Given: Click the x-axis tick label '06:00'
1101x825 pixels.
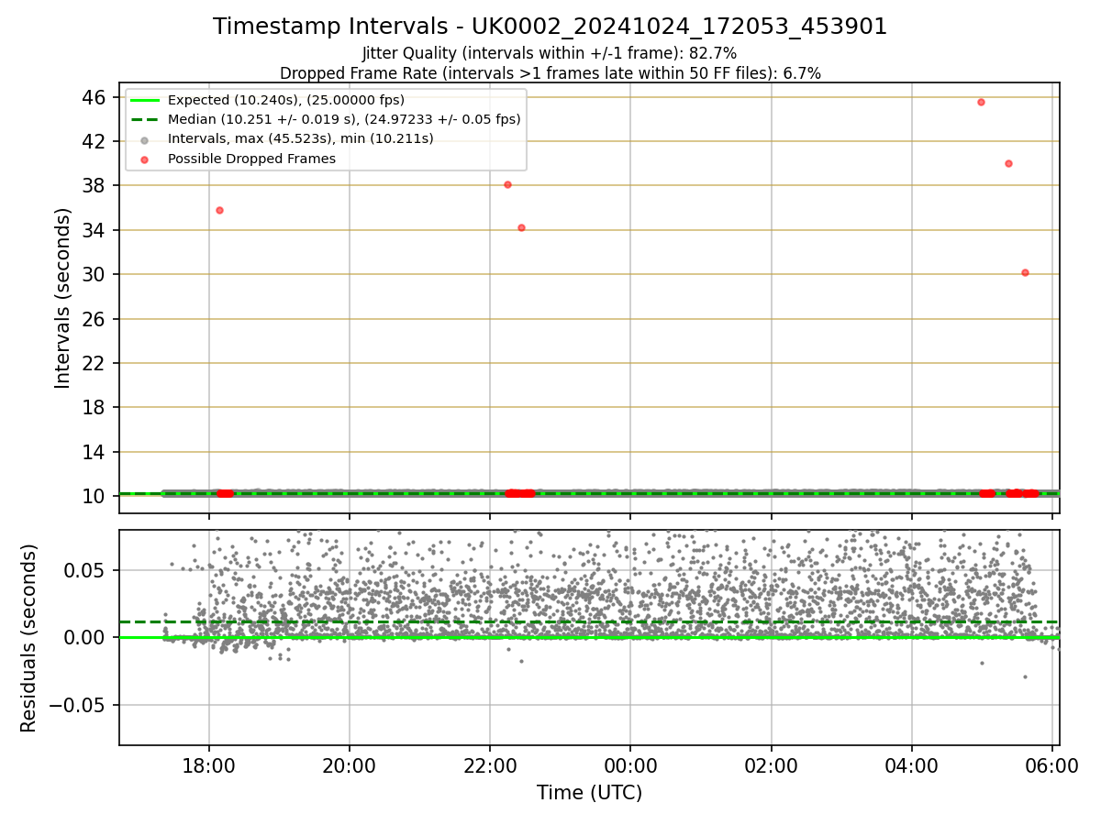Looking at the screenshot, I should 1051,765.
